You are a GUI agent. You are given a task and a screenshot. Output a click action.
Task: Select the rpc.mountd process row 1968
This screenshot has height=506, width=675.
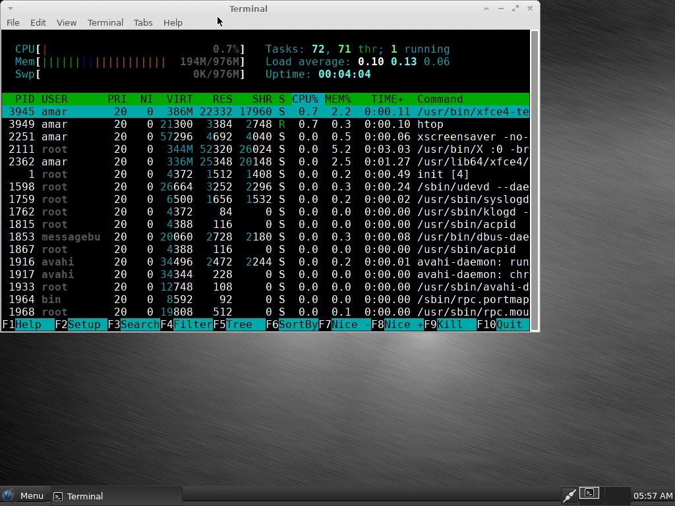266,312
